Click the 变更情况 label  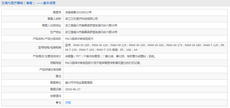click(56, 96)
